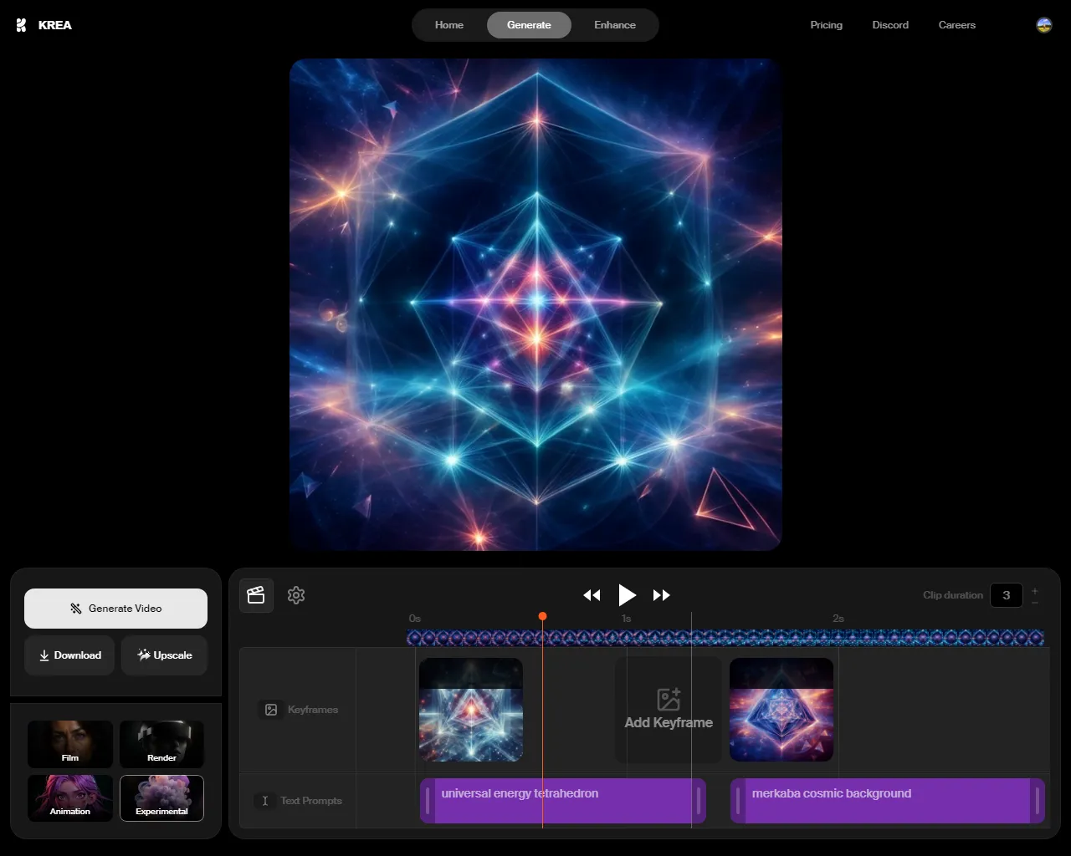This screenshot has height=856, width=1071.
Task: Upscale the video
Action: (x=164, y=655)
